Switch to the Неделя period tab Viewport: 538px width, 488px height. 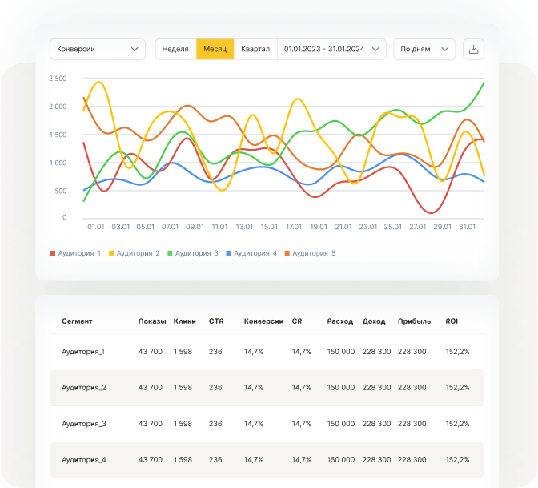(175, 49)
